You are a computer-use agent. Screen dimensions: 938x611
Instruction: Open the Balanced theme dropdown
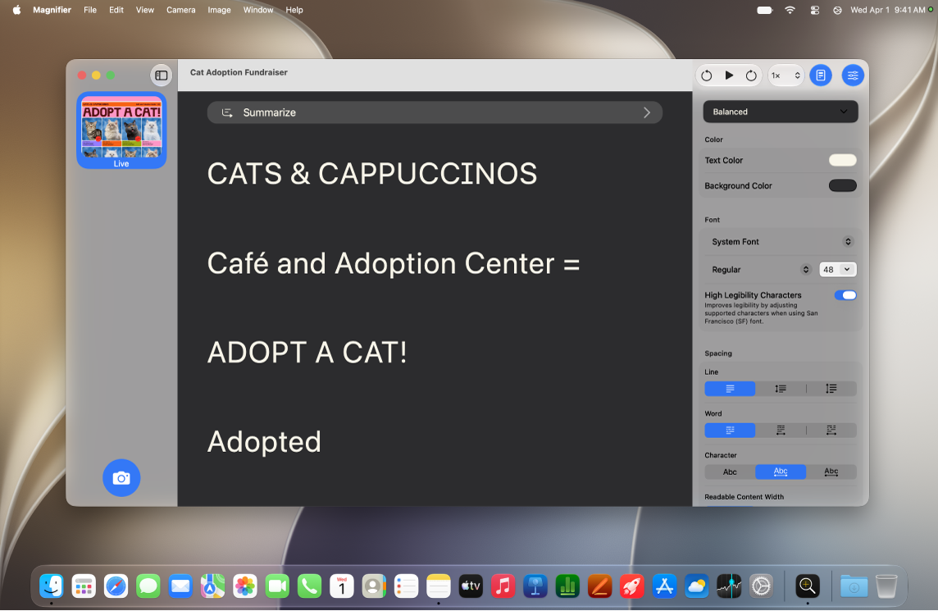781,112
